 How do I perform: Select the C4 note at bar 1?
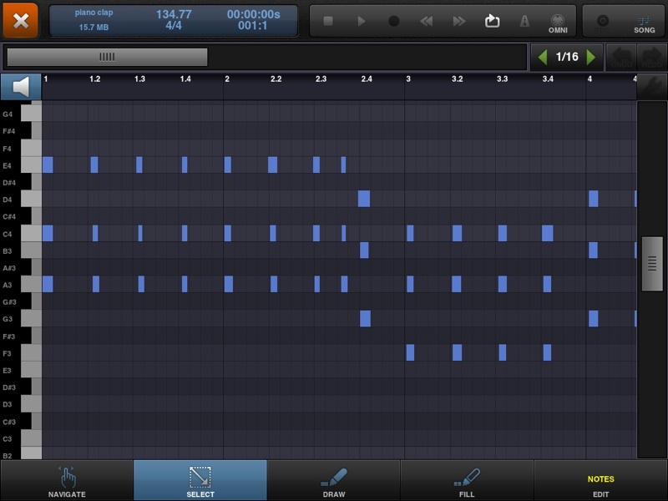coord(48,234)
